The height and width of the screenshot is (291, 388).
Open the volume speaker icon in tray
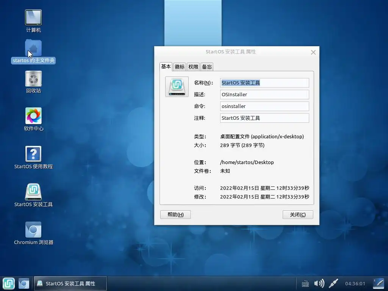click(319, 283)
